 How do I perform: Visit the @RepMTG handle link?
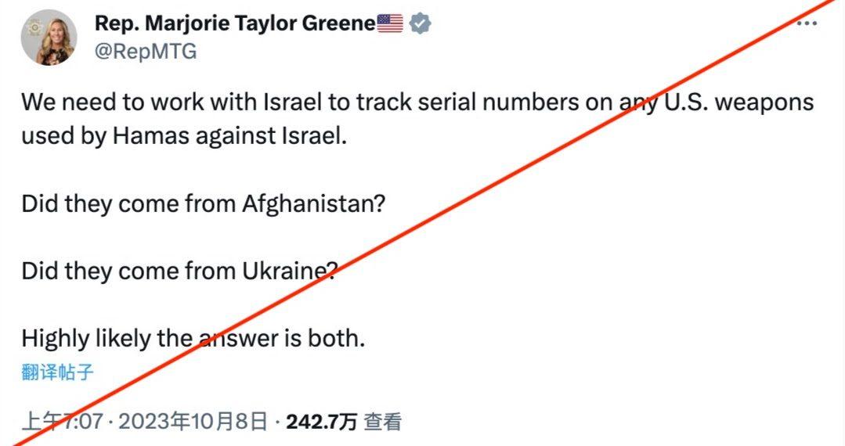pyautogui.click(x=146, y=51)
